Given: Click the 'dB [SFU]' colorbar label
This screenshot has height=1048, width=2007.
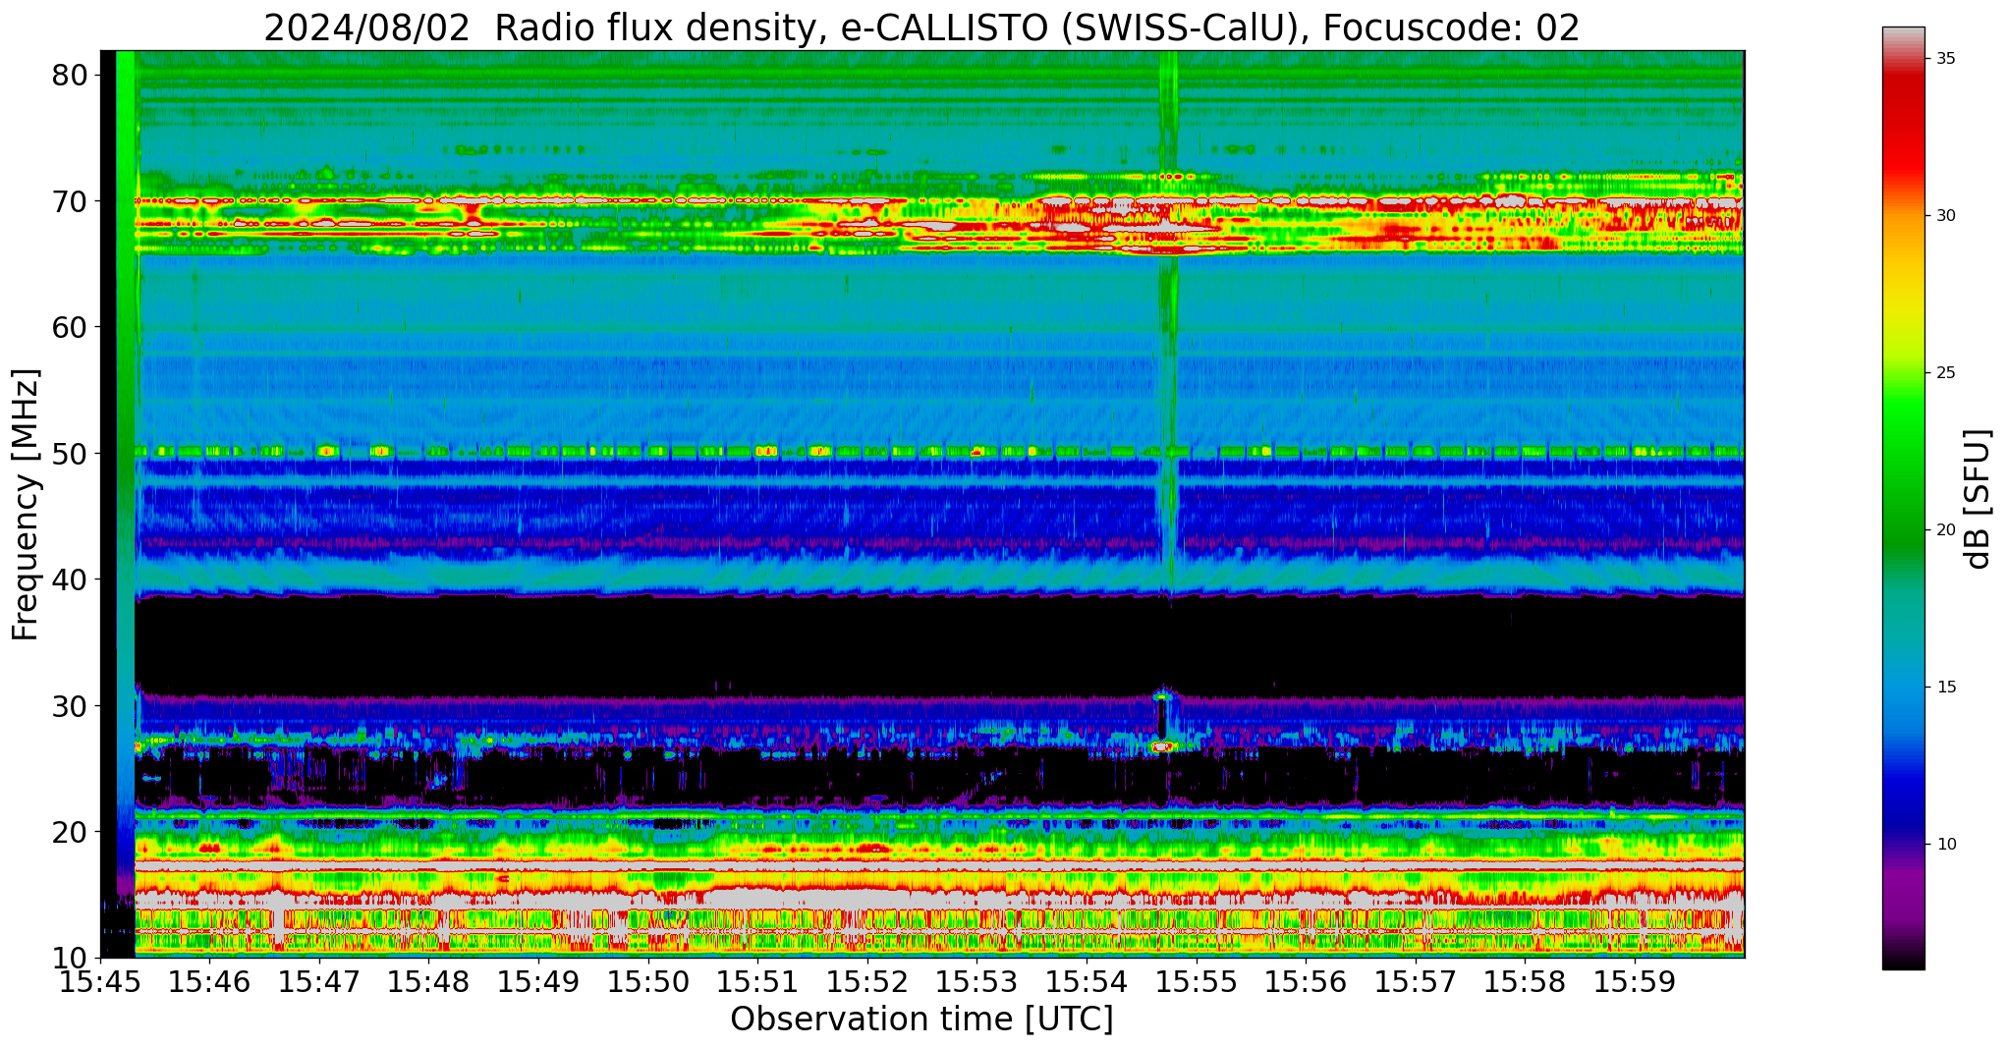Looking at the screenshot, I should tap(1977, 499).
